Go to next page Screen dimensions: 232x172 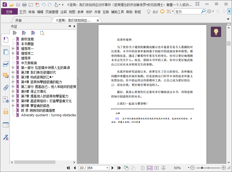click(112, 168)
